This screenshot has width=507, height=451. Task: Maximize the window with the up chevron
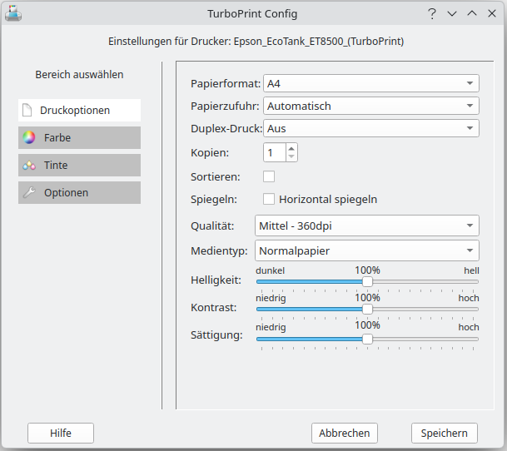(x=472, y=13)
